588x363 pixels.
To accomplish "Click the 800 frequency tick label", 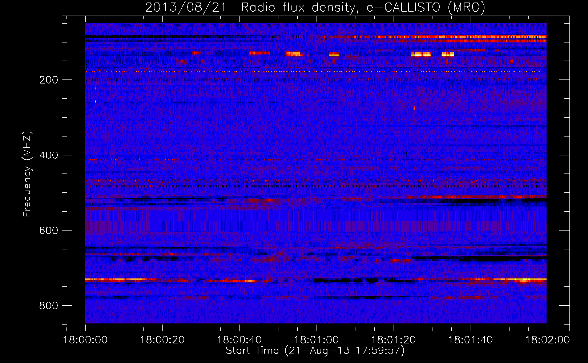I will click(x=49, y=306).
